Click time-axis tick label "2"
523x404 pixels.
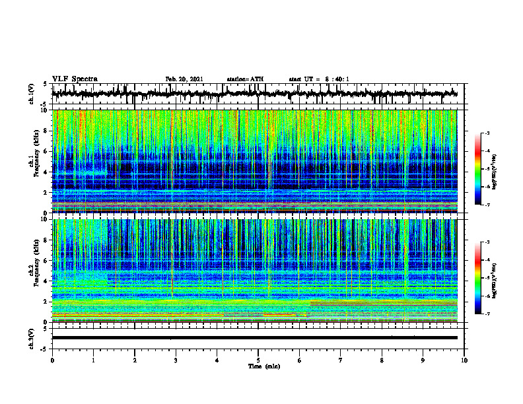[x=135, y=360]
